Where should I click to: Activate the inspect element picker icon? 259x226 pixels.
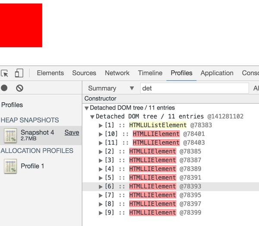4,73
